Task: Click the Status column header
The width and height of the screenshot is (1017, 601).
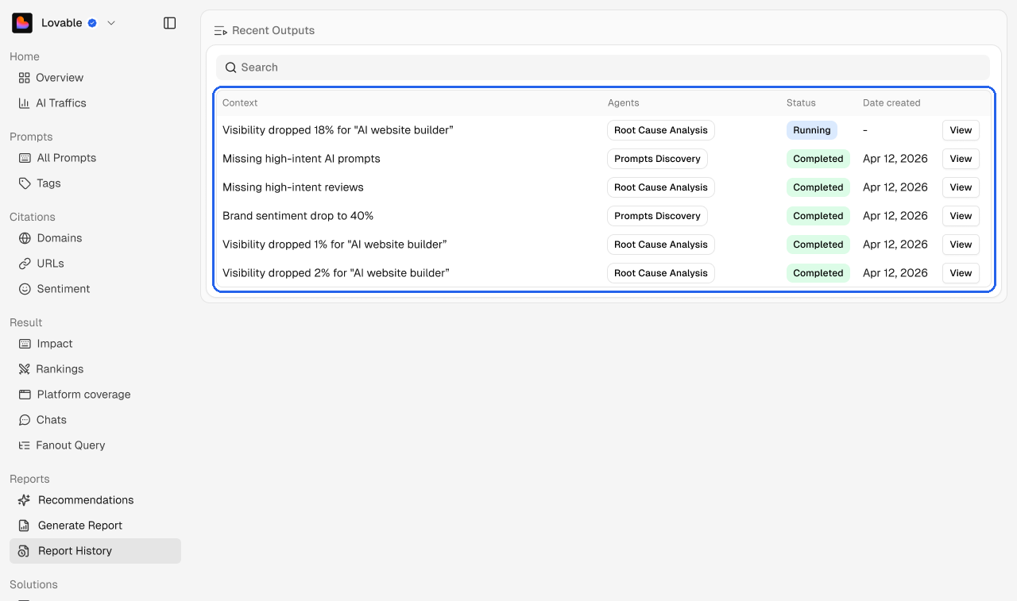Action: pos(801,103)
